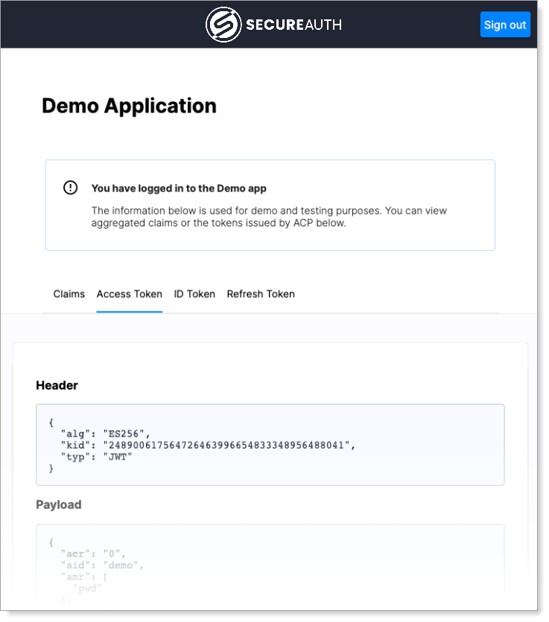Click the SecureAuth logo icon
Viewport: 549px width, 622px height.
(223, 25)
